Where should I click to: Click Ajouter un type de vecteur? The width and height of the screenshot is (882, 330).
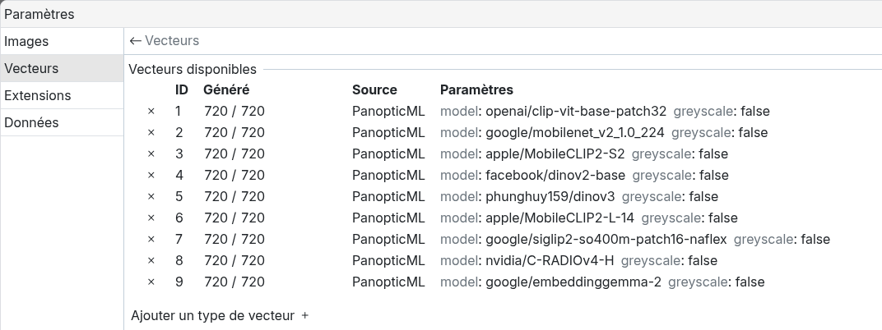[212, 315]
